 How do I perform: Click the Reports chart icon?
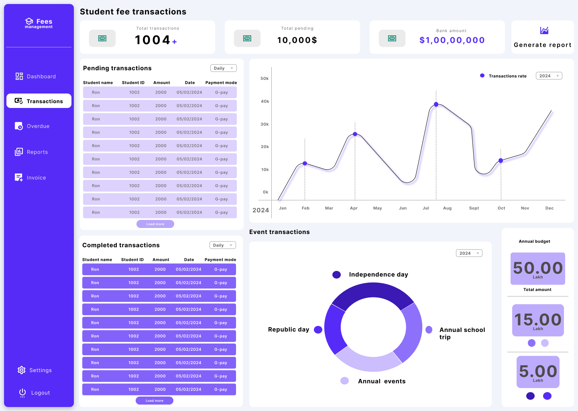coord(19,152)
